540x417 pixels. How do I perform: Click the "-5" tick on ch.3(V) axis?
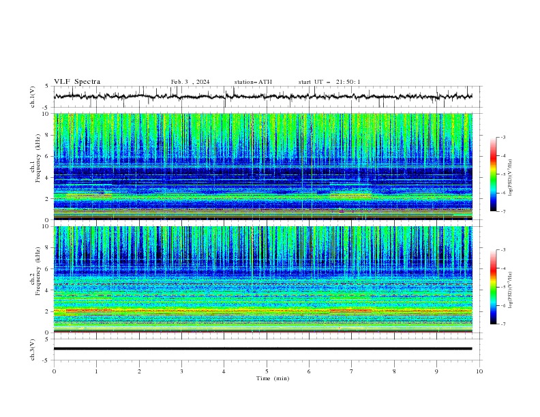[46, 360]
